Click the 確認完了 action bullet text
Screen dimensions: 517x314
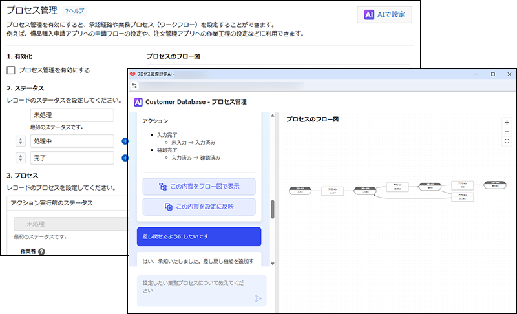[x=167, y=151]
